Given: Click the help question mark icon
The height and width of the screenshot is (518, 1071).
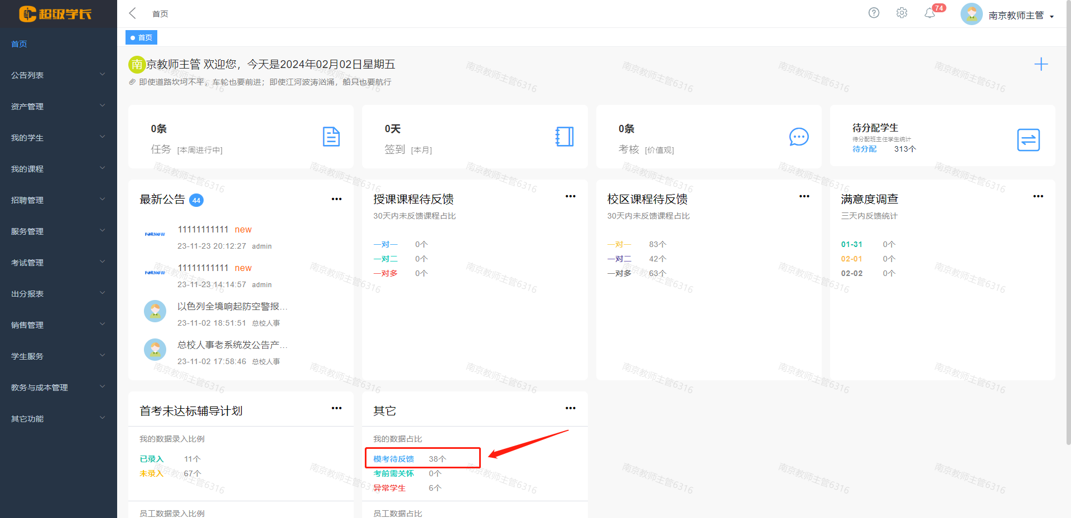Looking at the screenshot, I should 874,13.
